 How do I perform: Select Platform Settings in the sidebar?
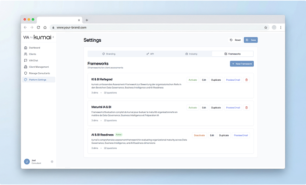38,80
